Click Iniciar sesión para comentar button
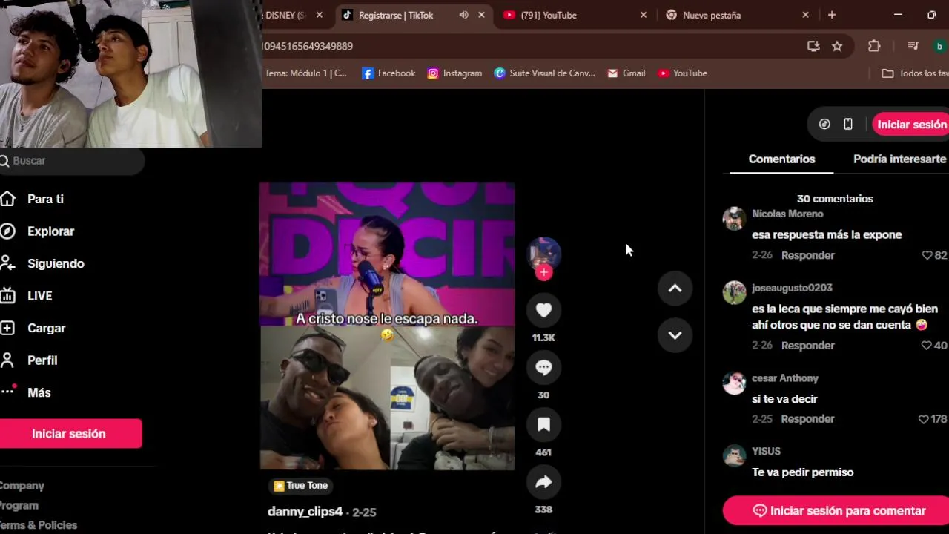 (x=838, y=511)
